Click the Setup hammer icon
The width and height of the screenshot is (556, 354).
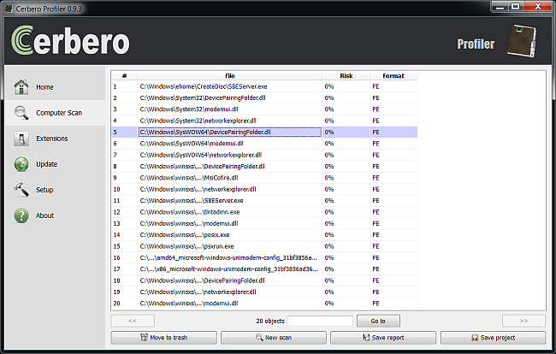pos(21,190)
